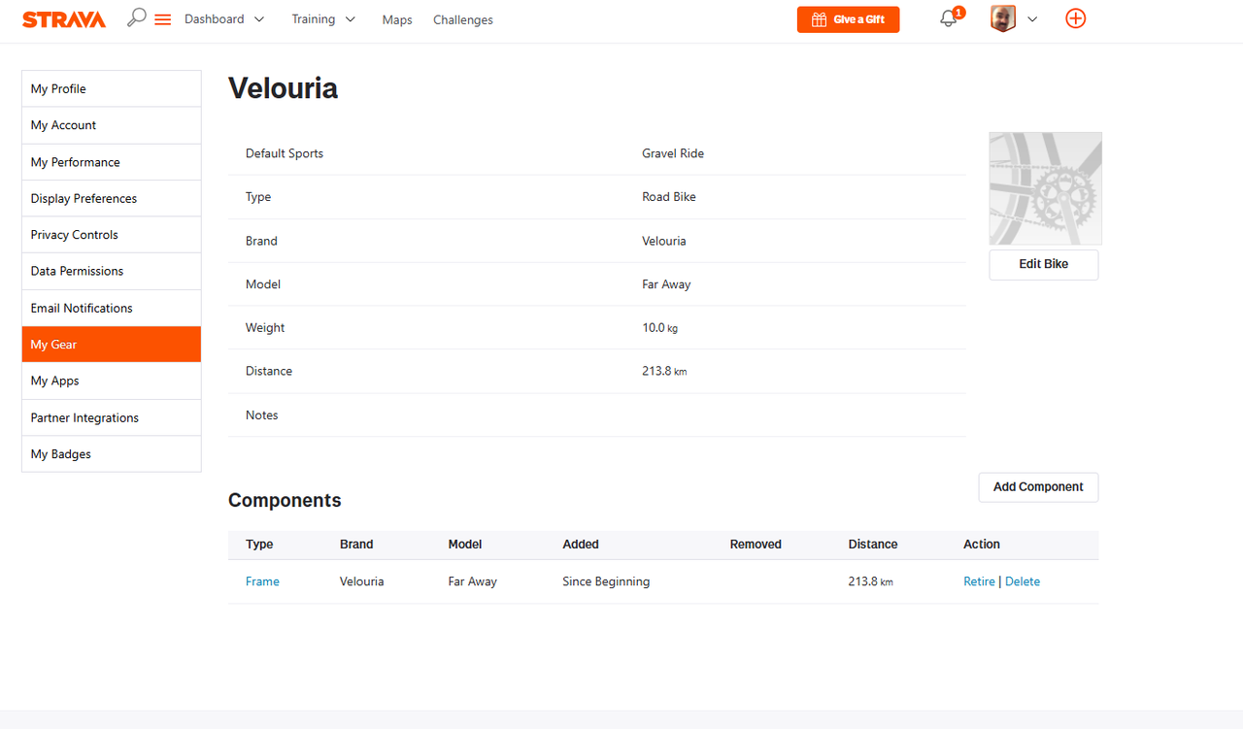Open My Performance in the sidebar
The width and height of the screenshot is (1243, 729).
tap(112, 162)
